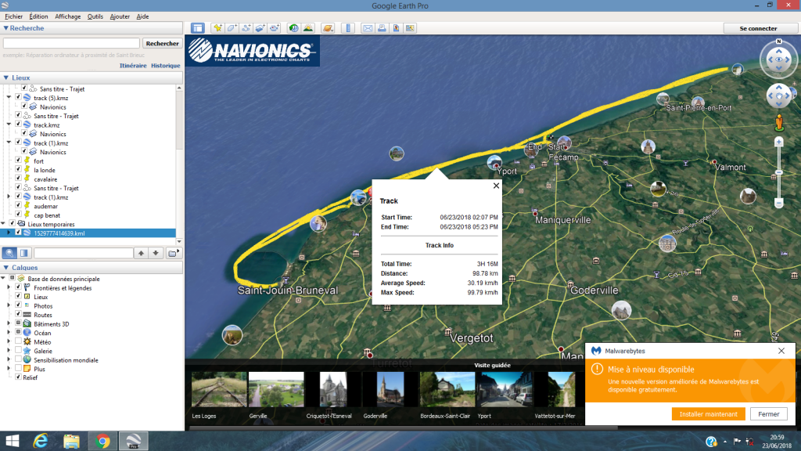Open the ruler measurement tool
Viewport: 801px width, 451px height.
point(348,28)
